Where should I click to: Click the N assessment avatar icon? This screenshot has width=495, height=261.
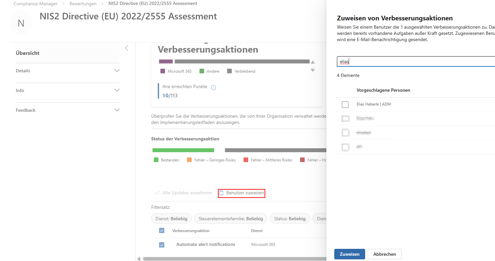click(21, 23)
